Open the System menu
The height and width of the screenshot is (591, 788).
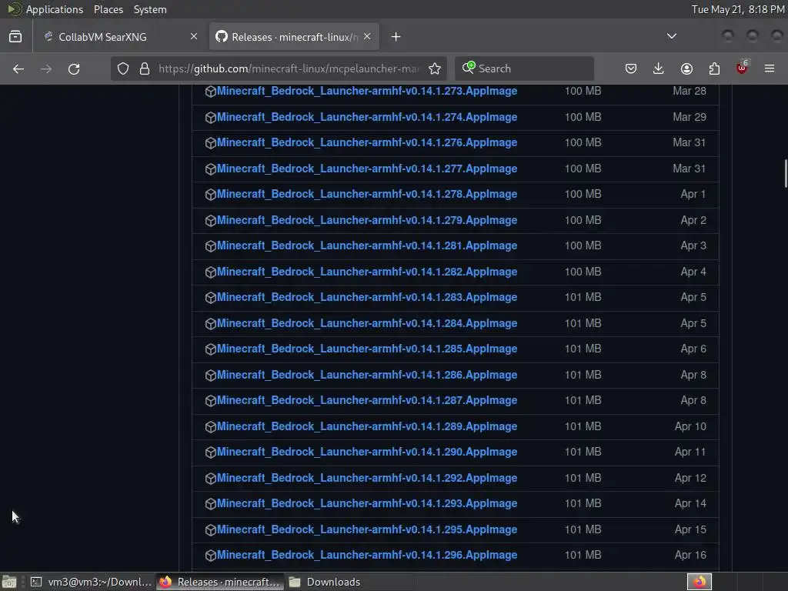click(150, 9)
